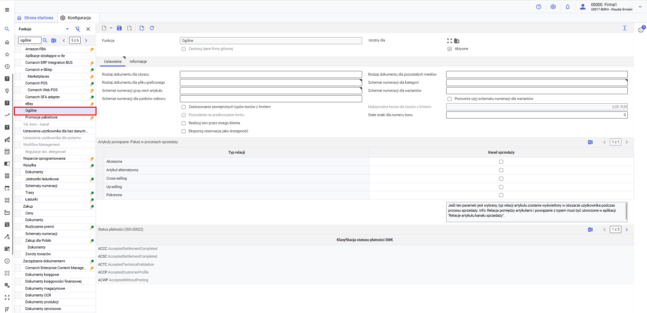647x313 pixels.
Task: Check 'Realizuj bon przez innego klienta'
Action: (x=184, y=123)
